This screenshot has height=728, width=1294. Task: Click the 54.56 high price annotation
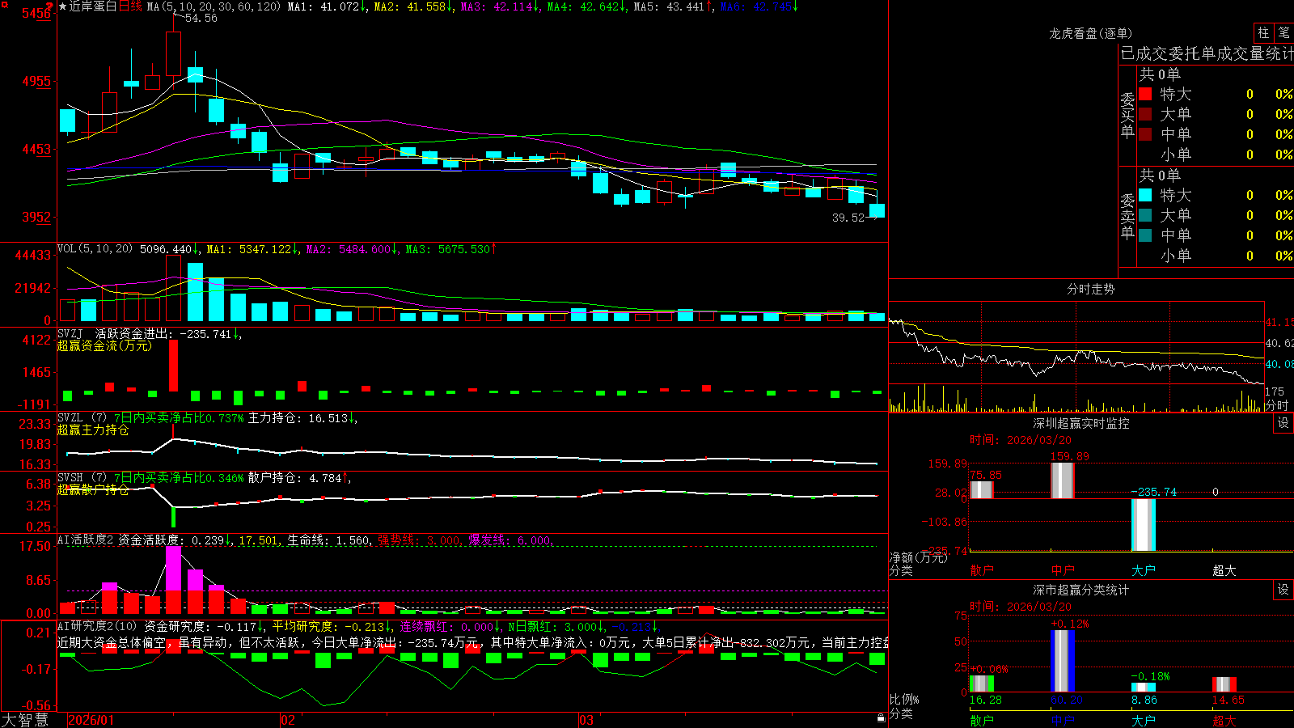point(201,18)
